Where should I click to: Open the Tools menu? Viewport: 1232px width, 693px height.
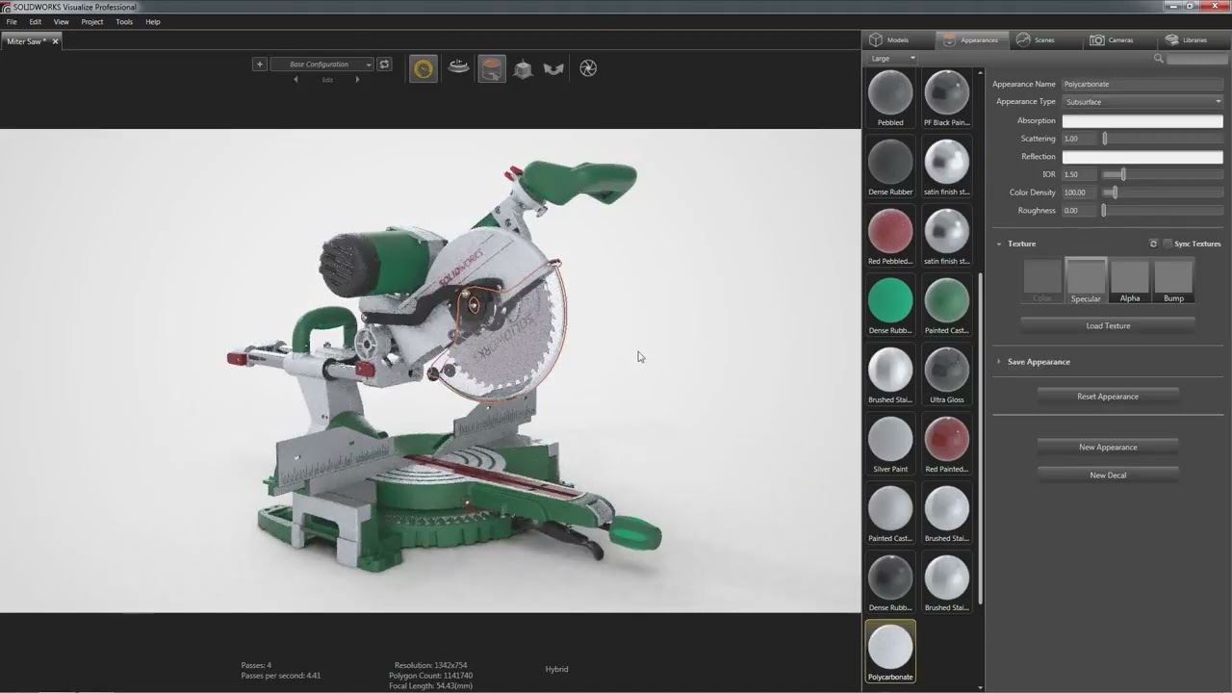[124, 21]
